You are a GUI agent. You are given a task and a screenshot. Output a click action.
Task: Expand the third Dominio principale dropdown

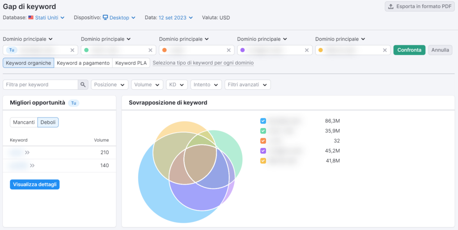tap(184, 39)
